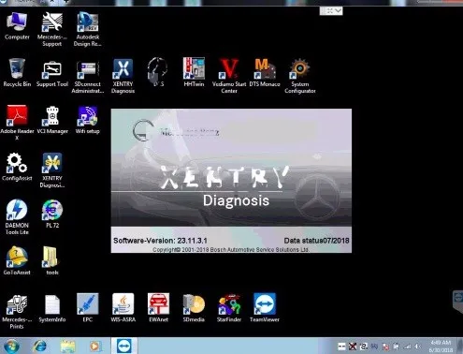
Task: Launch HHTwin shortcut
Action: tap(194, 72)
